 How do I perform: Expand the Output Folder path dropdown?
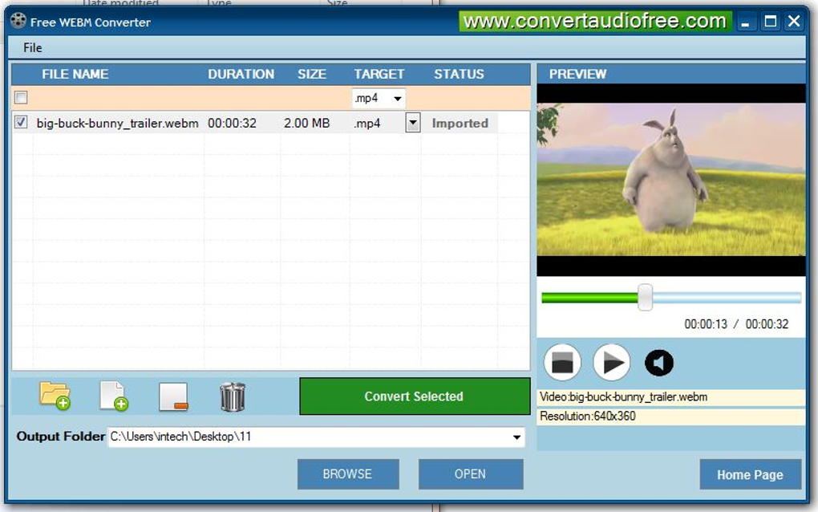pyautogui.click(x=516, y=437)
